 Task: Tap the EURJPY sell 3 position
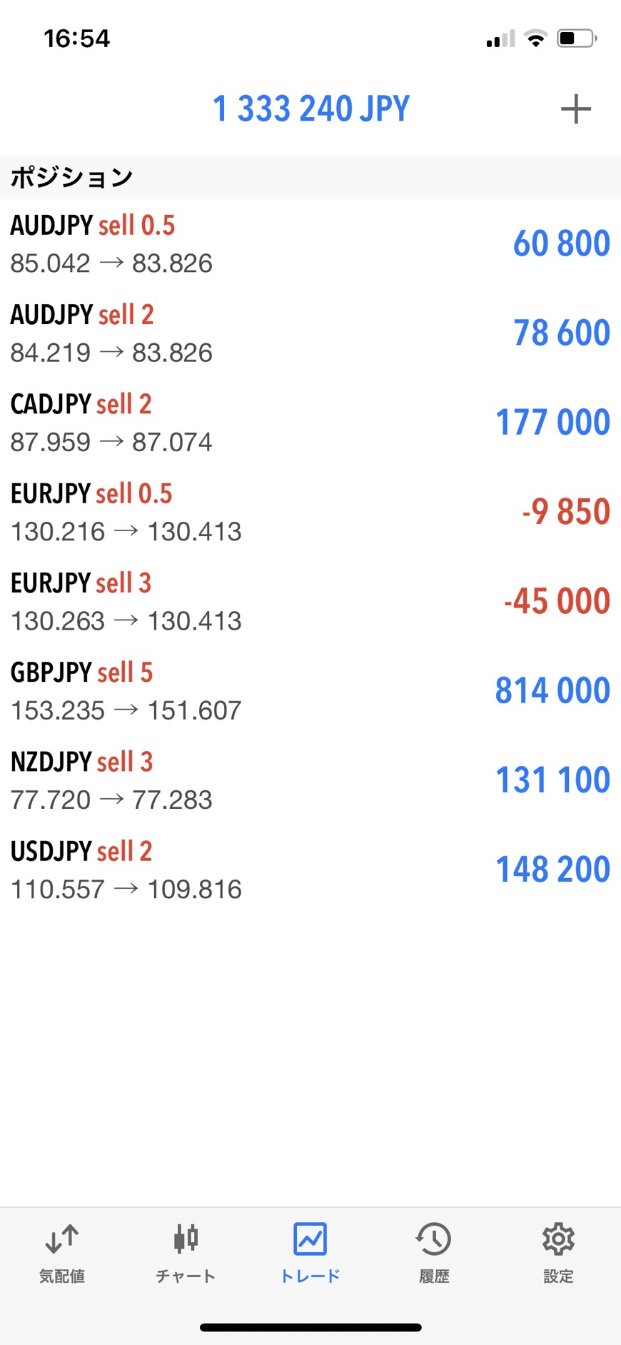pos(310,601)
